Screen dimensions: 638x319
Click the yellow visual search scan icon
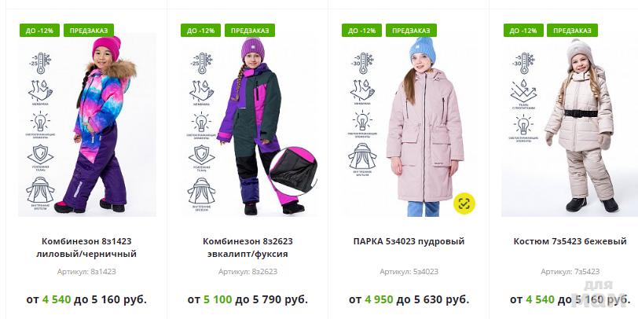(464, 203)
